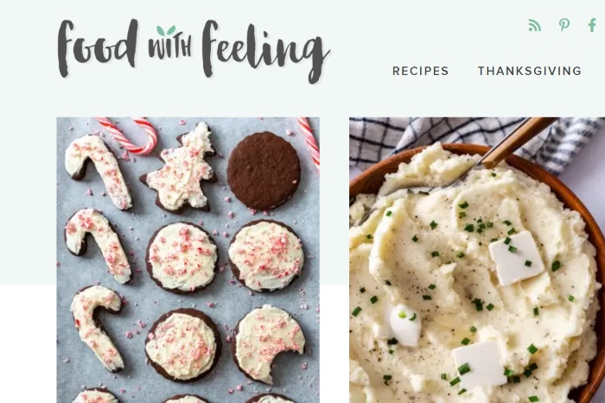Click the bitten frosted round cookie
Image resolution: width=605 pixels, height=403 pixels.
point(269,344)
